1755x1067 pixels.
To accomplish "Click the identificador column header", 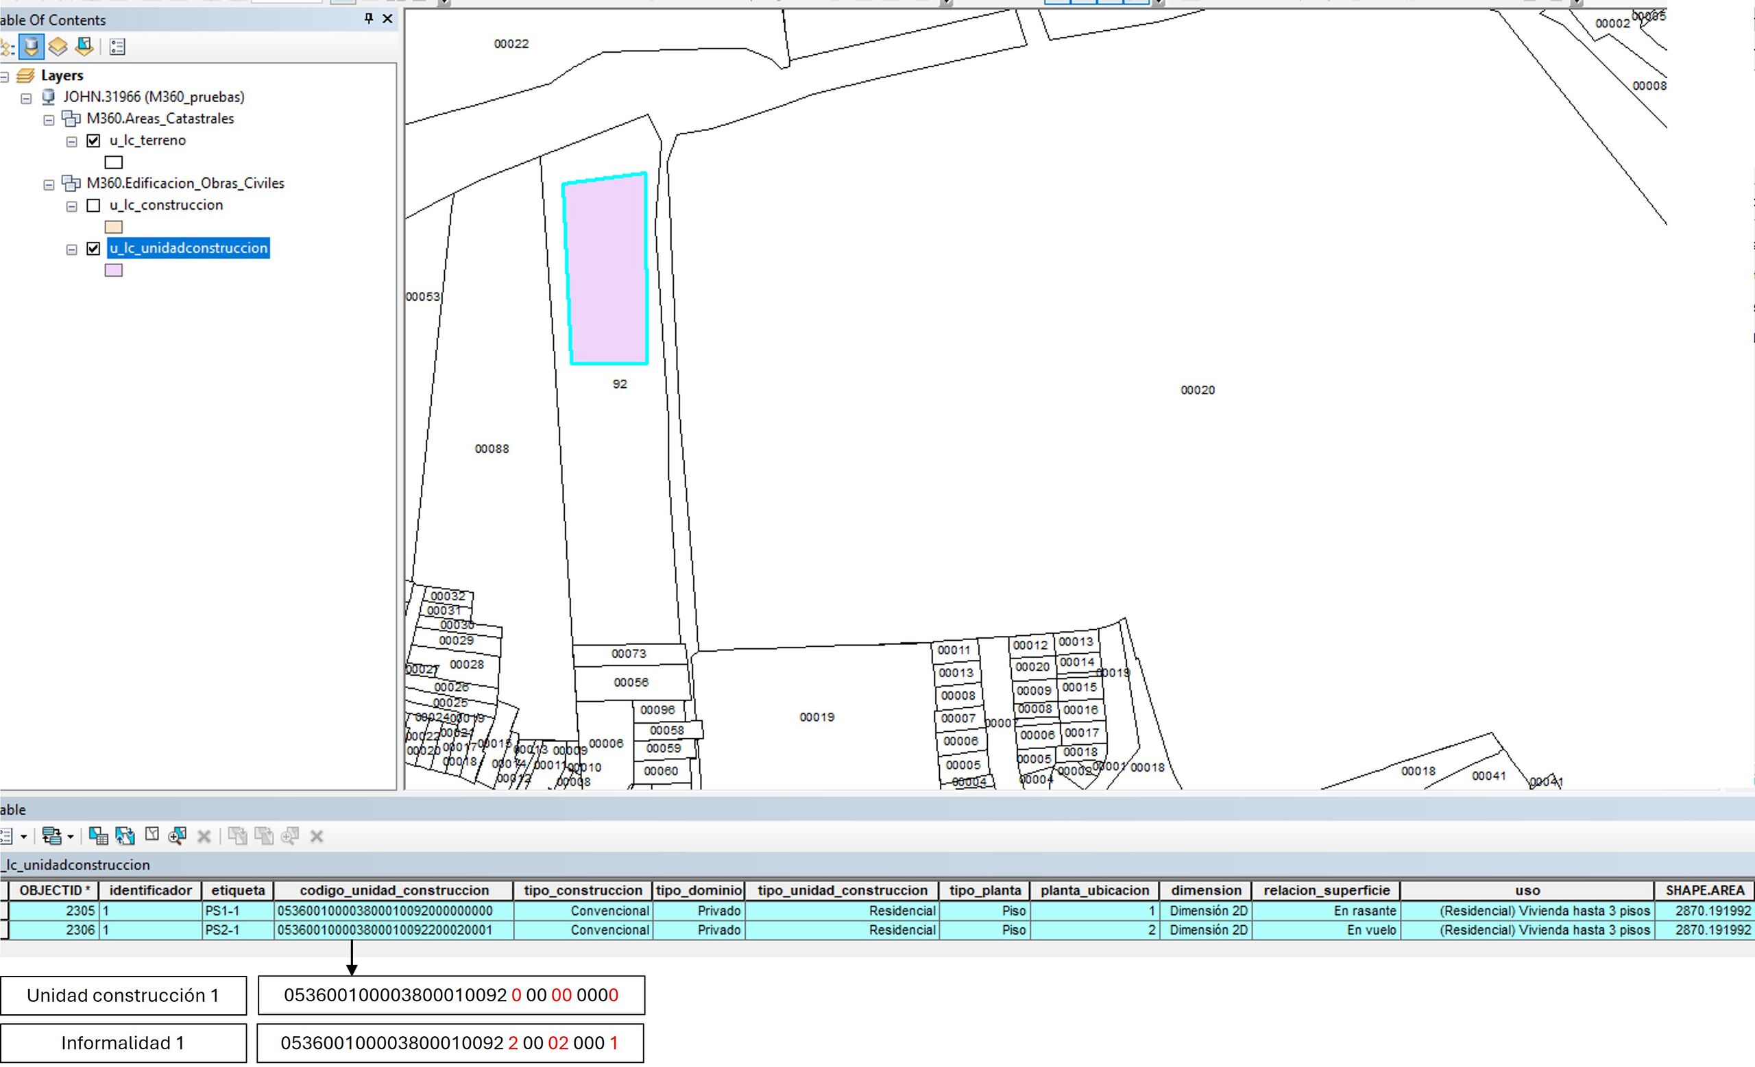I will click(x=150, y=890).
